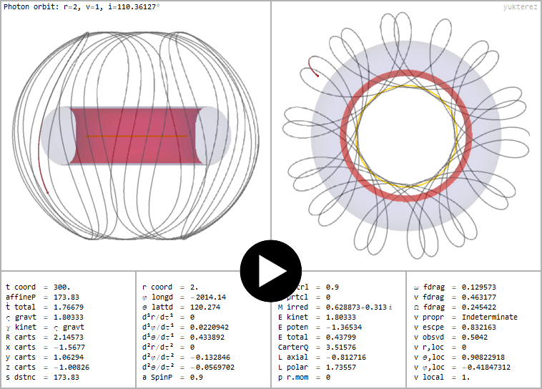Click the 'φ longd = -2014.14' row
The height and width of the screenshot is (389, 542).
pyautogui.click(x=184, y=297)
